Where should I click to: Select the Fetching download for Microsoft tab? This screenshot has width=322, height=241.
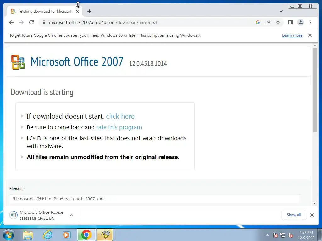45,11
